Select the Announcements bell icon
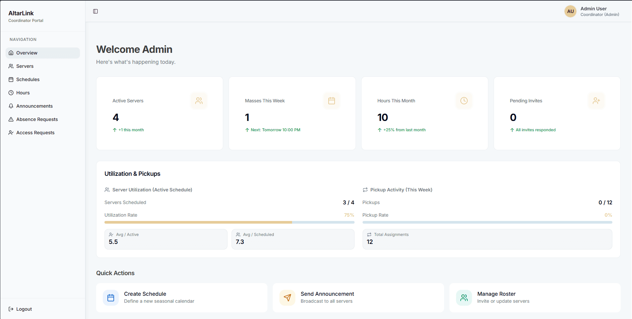 (x=11, y=106)
